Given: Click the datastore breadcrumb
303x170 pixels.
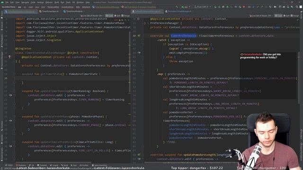Looking at the screenshot, I should tap(86, 7).
